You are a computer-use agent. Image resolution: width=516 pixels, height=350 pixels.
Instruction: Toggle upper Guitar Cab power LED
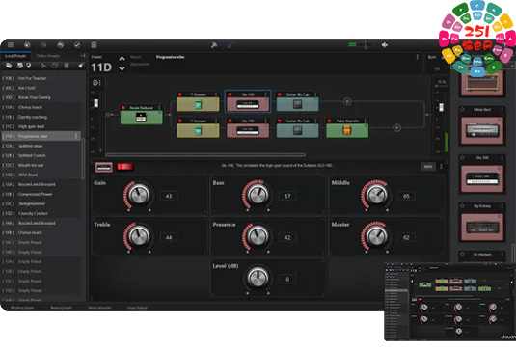[x=280, y=94]
